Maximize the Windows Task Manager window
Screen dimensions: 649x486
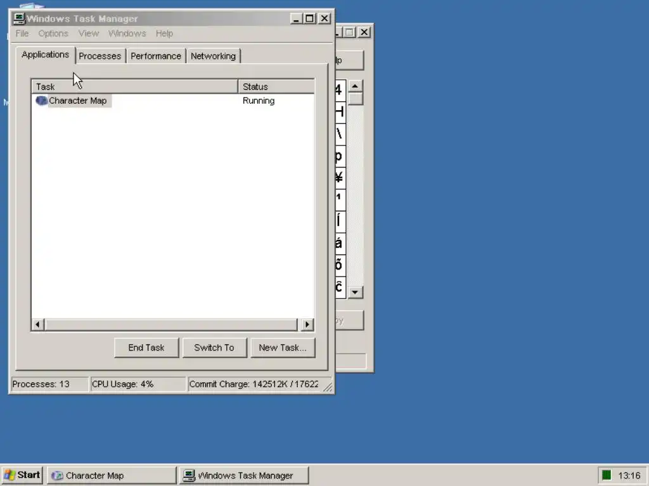point(309,18)
